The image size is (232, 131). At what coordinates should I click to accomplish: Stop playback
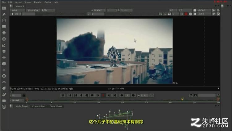click(x=92, y=95)
